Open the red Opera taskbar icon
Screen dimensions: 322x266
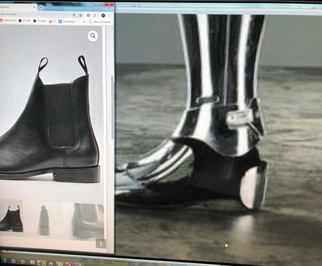point(70,264)
